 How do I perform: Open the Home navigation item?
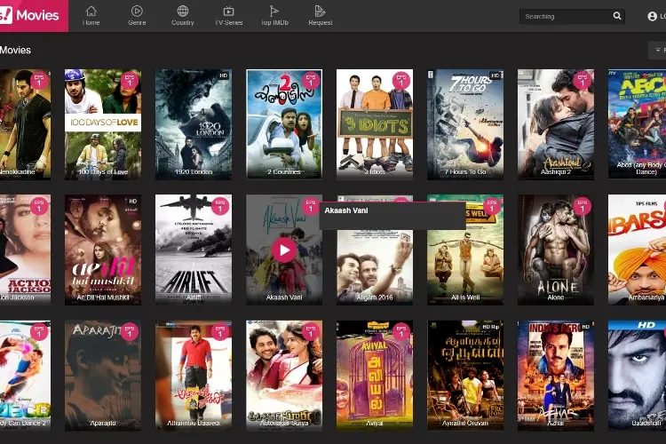(91, 16)
